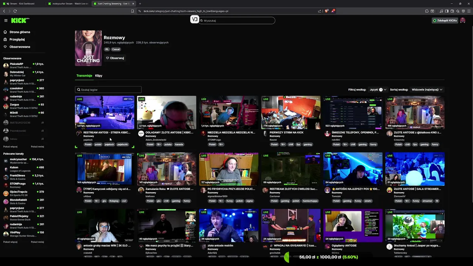Open site settings icon in address bar

140,11
